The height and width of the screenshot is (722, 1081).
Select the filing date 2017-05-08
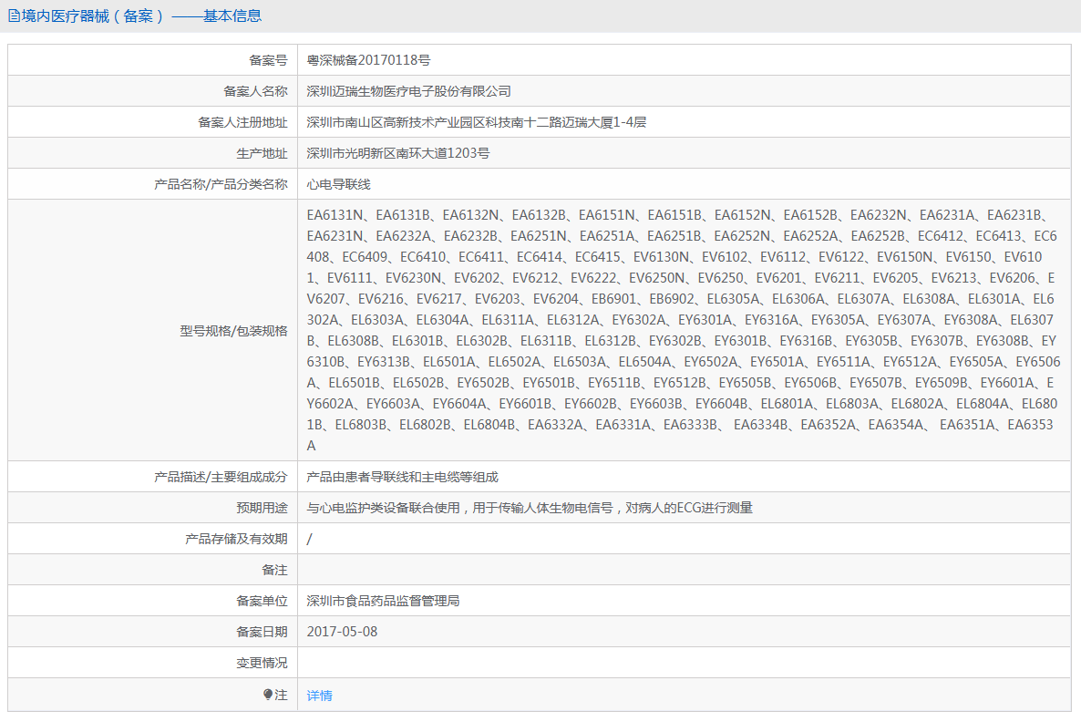coord(342,632)
